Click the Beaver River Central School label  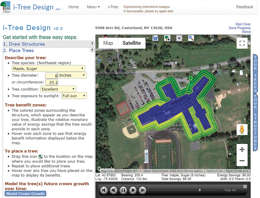pos(179,127)
